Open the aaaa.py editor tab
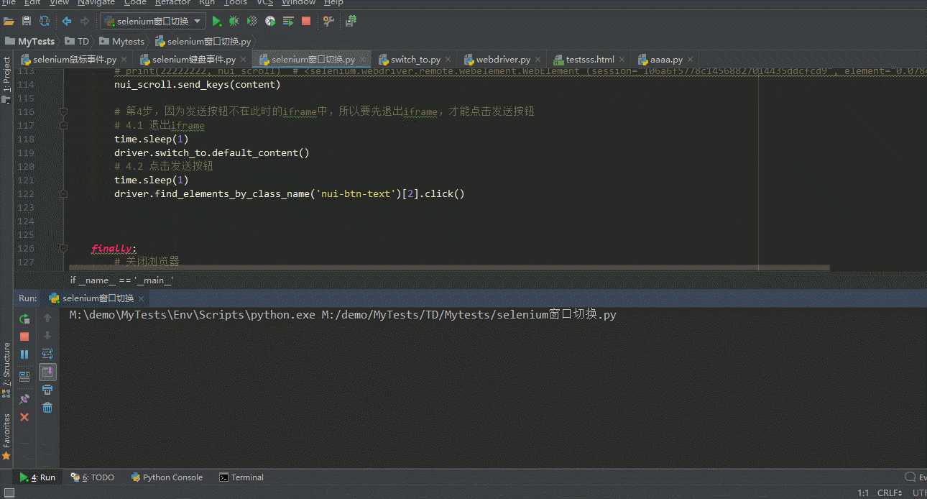Viewport: 927px width, 499px height. click(x=666, y=60)
